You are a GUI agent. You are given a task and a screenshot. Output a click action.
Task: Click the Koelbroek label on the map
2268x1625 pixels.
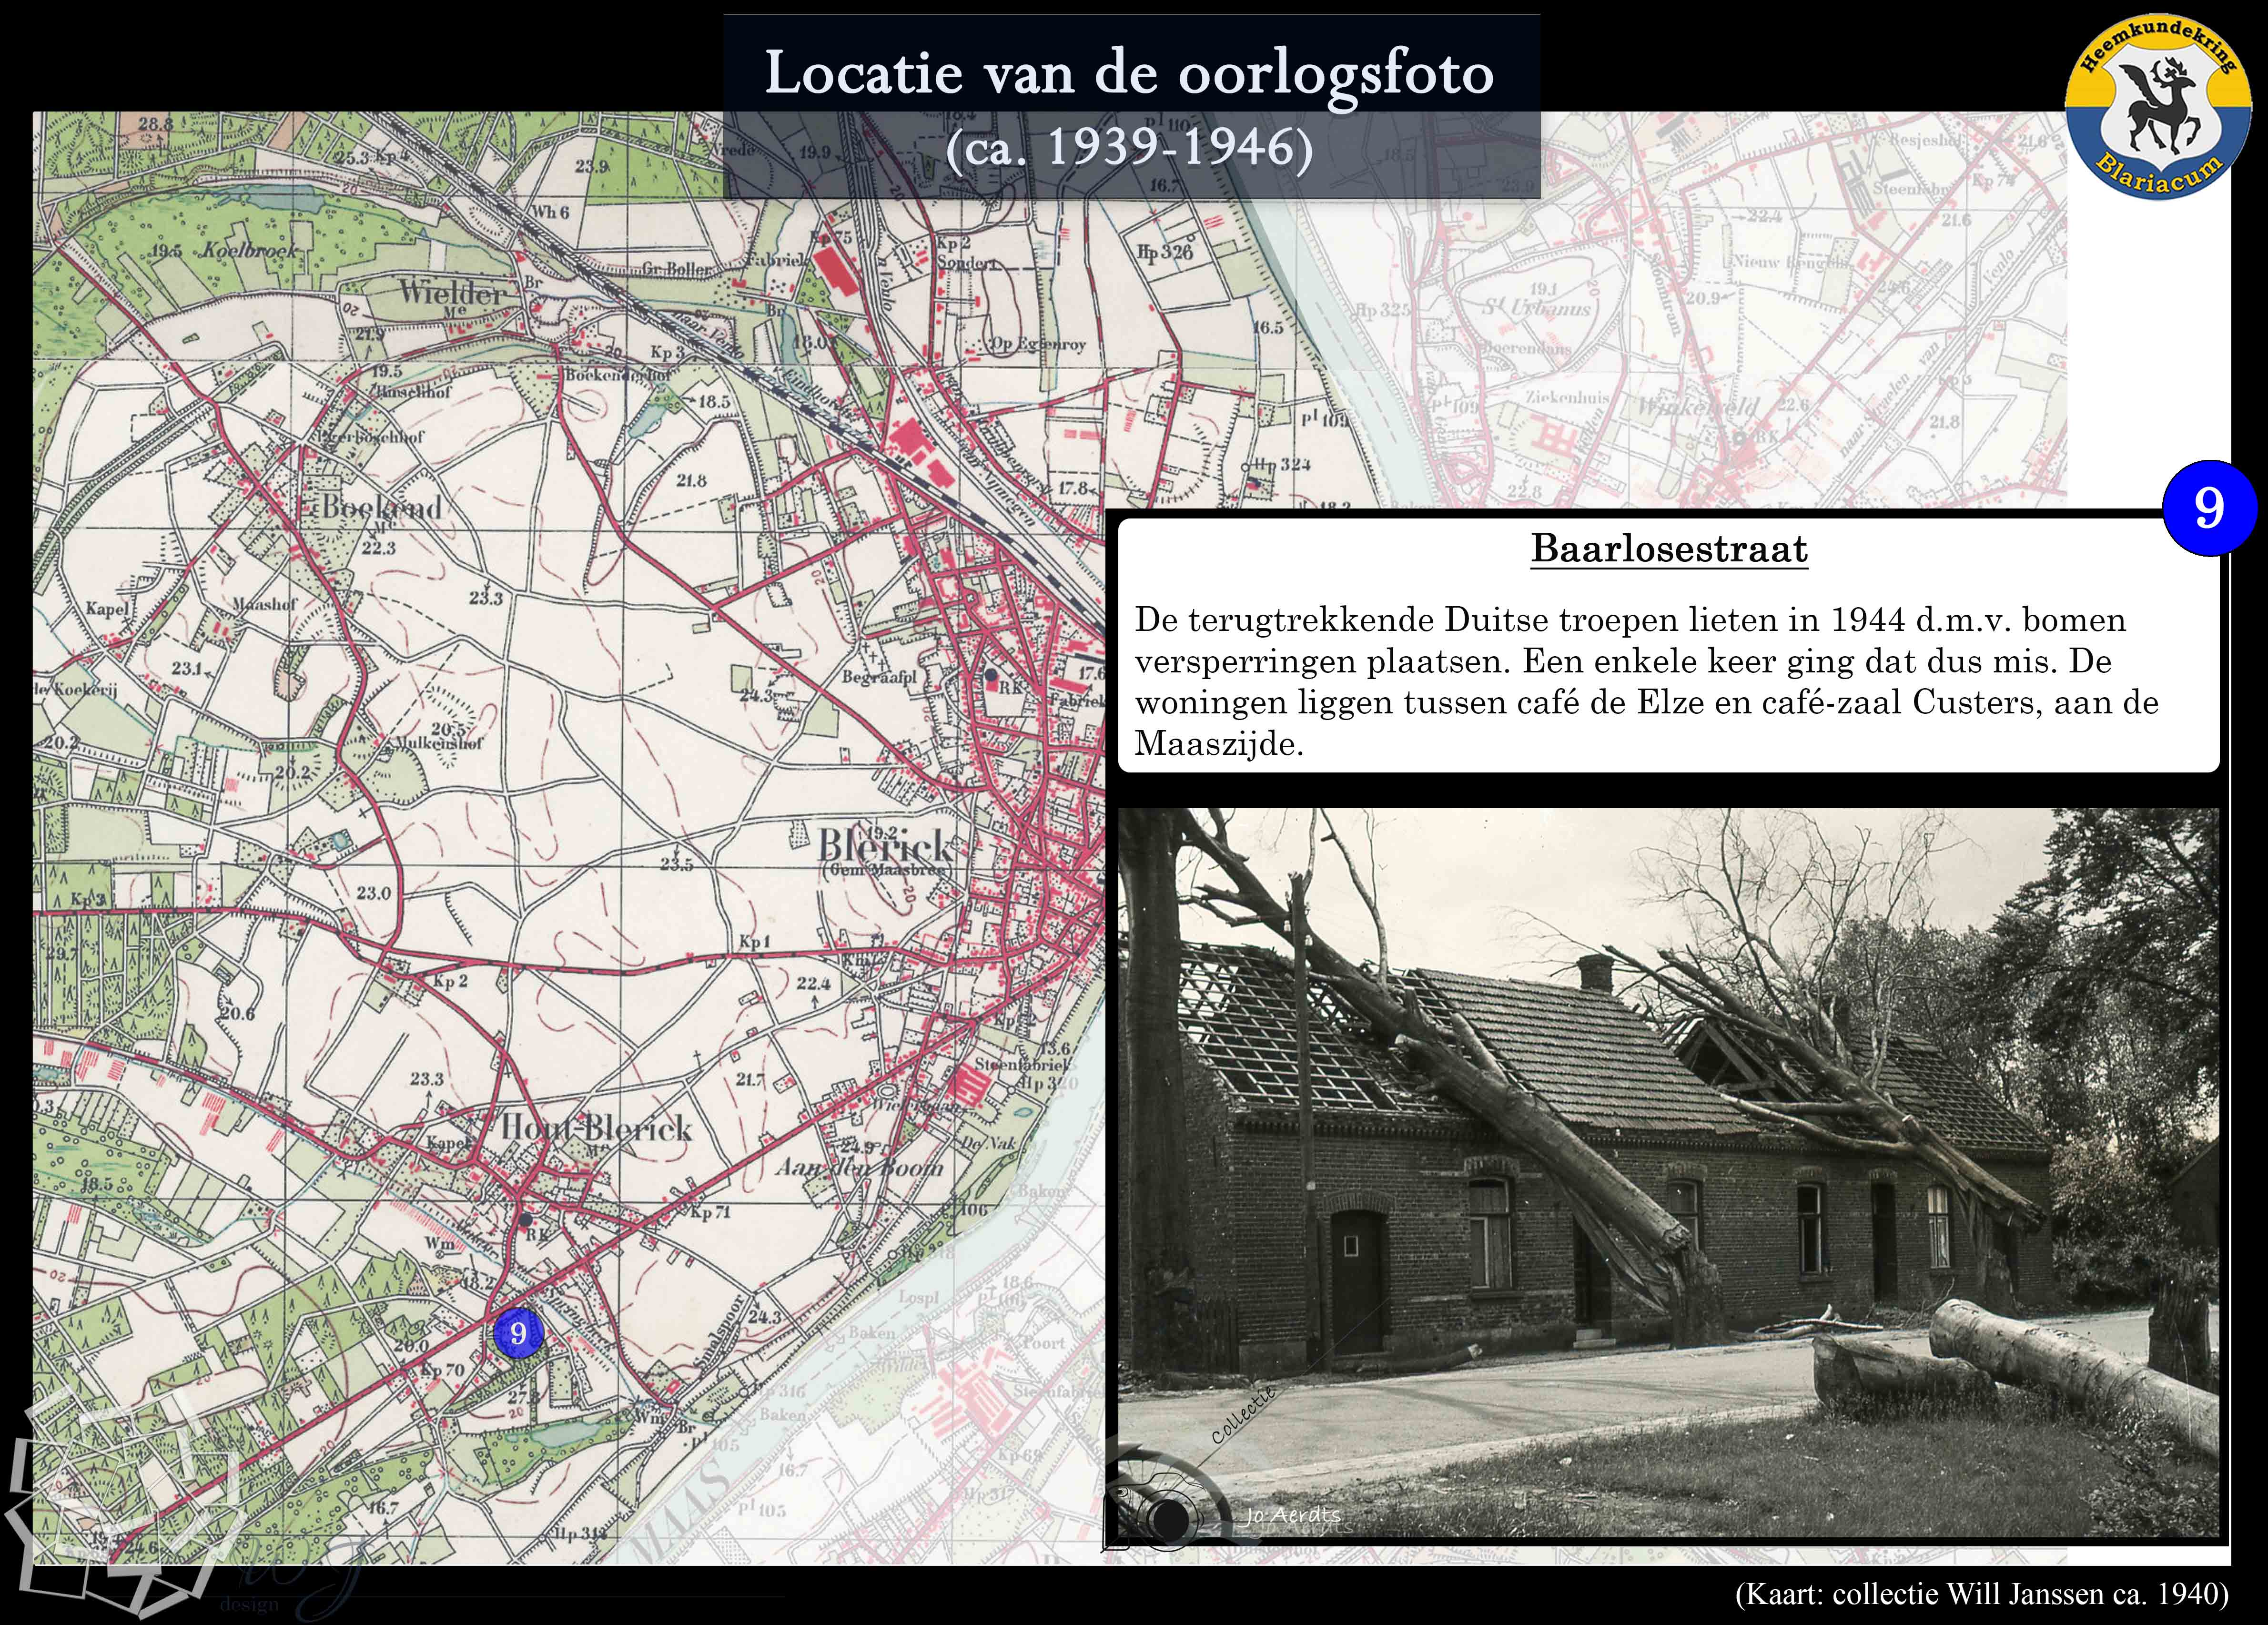click(x=250, y=250)
